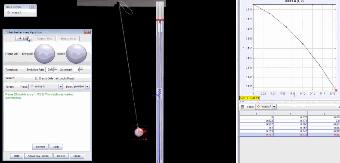The width and height of the screenshot is (340, 163).
Task: Click the Search Next button
Action: pyautogui.click(x=68, y=39)
